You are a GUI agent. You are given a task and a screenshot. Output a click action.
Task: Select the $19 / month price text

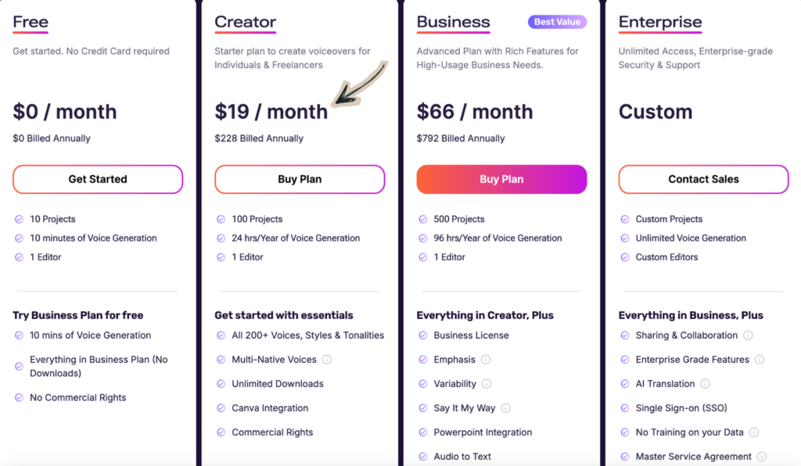click(271, 112)
